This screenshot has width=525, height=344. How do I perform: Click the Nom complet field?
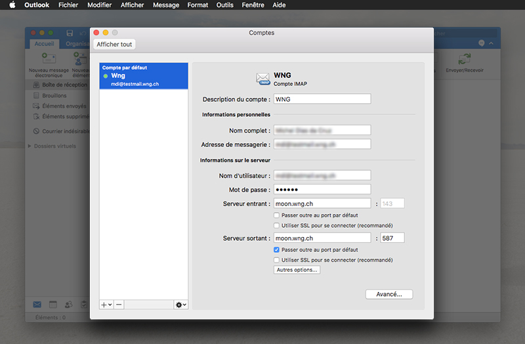[x=322, y=130]
